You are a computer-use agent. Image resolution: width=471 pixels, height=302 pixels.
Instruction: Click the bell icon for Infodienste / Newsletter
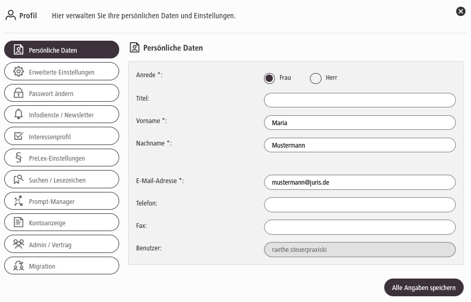[19, 115]
